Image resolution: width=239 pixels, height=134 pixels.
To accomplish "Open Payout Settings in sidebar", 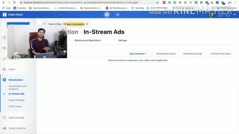I will (16, 100).
